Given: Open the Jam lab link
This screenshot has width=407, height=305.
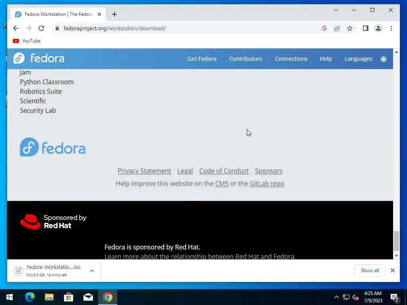Looking at the screenshot, I should pyautogui.click(x=25, y=72).
